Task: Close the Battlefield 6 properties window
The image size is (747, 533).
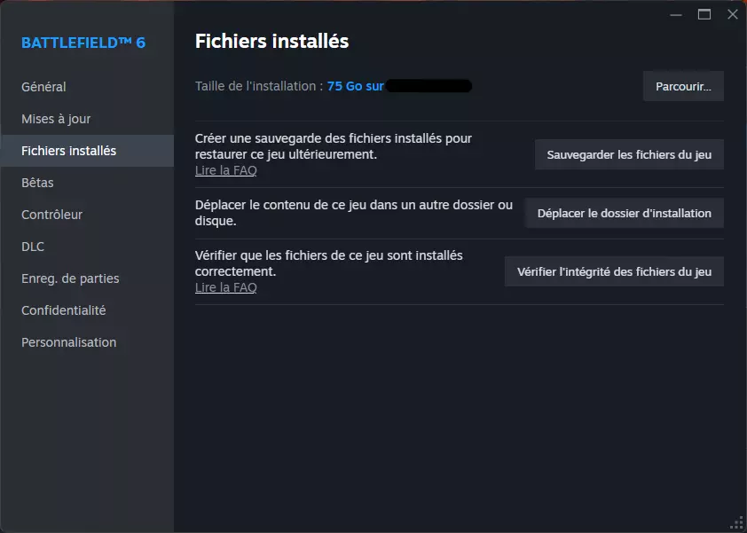Action: click(732, 14)
